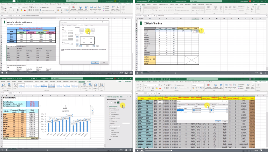Click the fx insert function icon in 'Základní Funkce'
The width and height of the screenshot is (268, 152).
coord(155,16)
